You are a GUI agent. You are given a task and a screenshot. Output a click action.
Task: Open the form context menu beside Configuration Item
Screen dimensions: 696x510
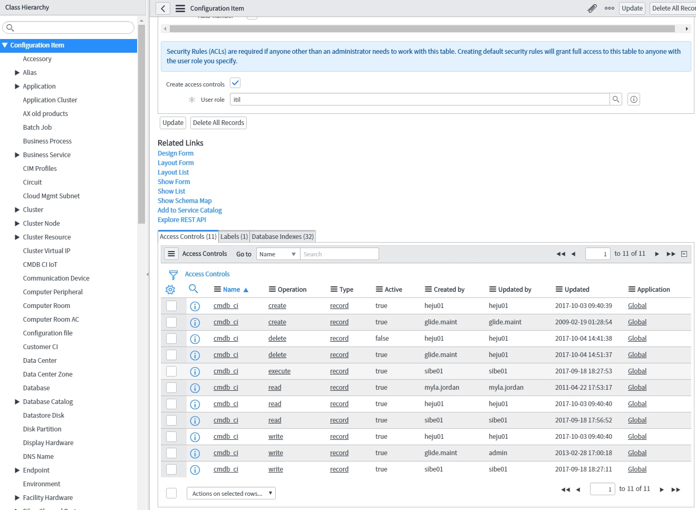pyautogui.click(x=180, y=8)
